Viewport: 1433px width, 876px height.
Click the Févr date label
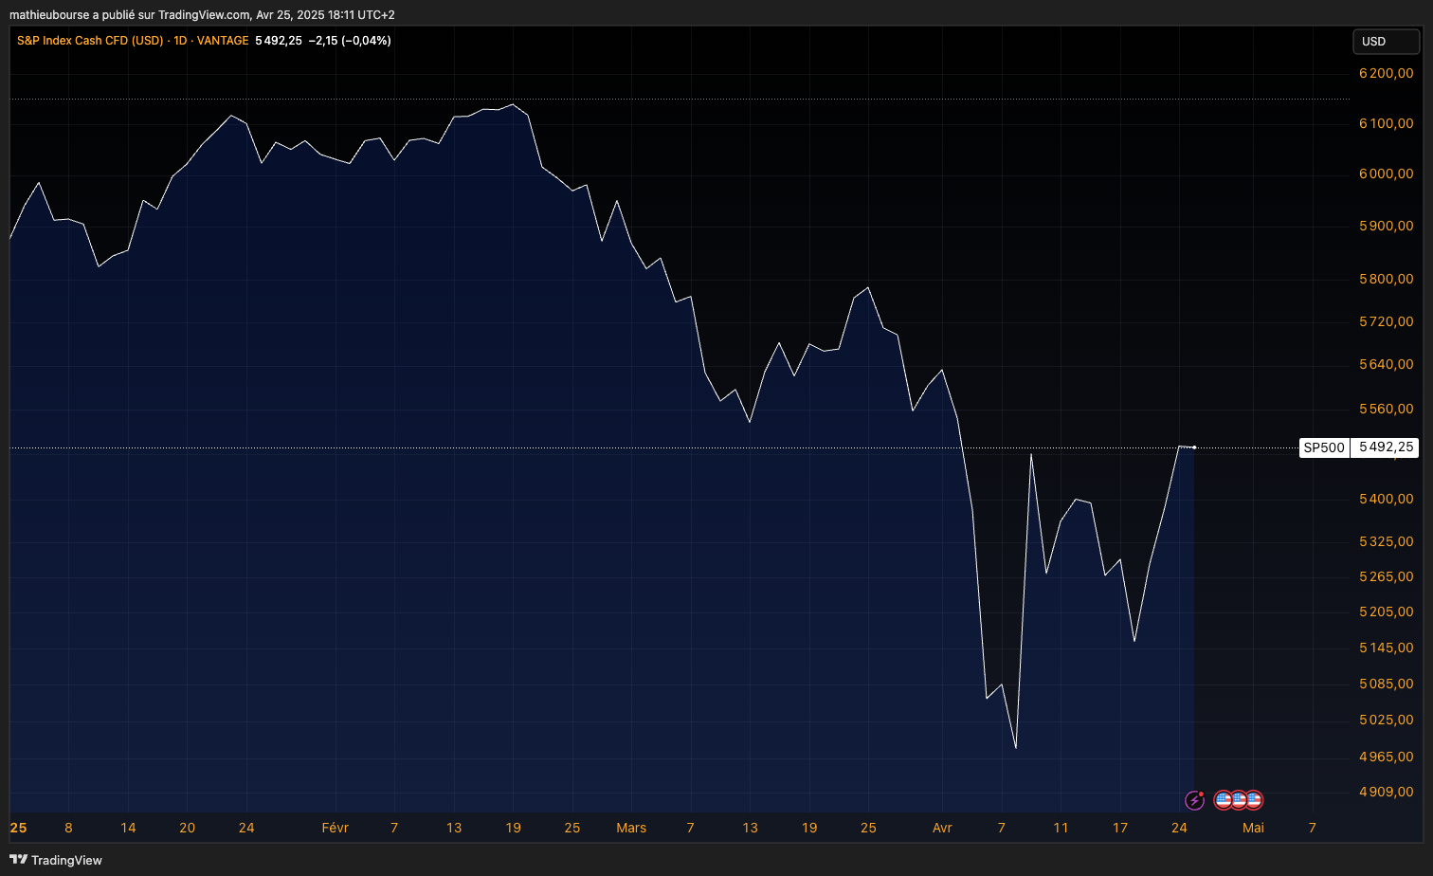(336, 828)
